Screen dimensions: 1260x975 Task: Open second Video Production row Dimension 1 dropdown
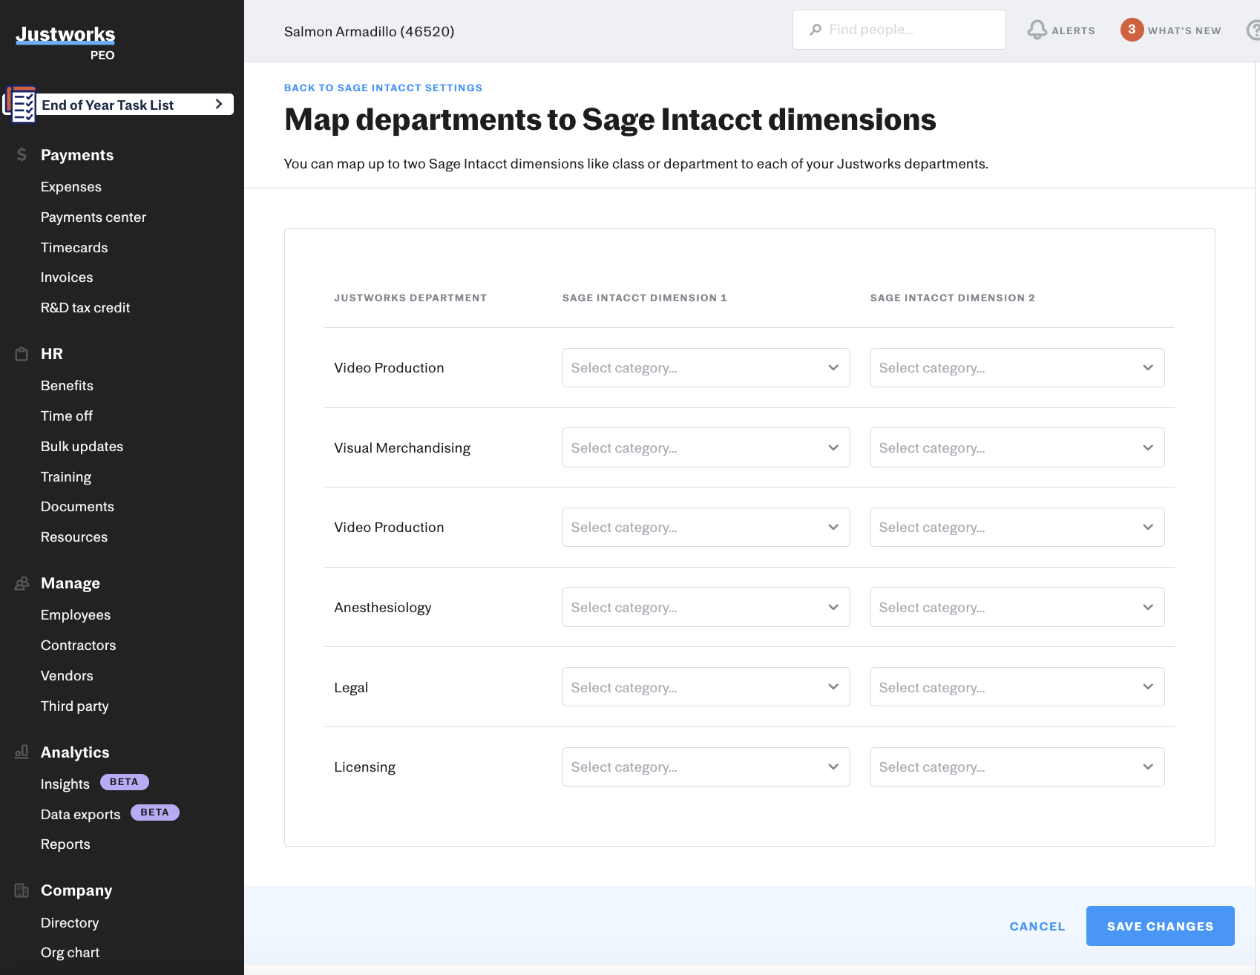[706, 527]
